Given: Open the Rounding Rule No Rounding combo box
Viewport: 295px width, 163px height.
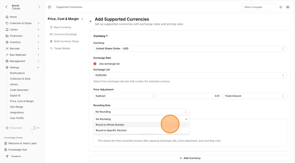Looking at the screenshot, I should [141, 112].
